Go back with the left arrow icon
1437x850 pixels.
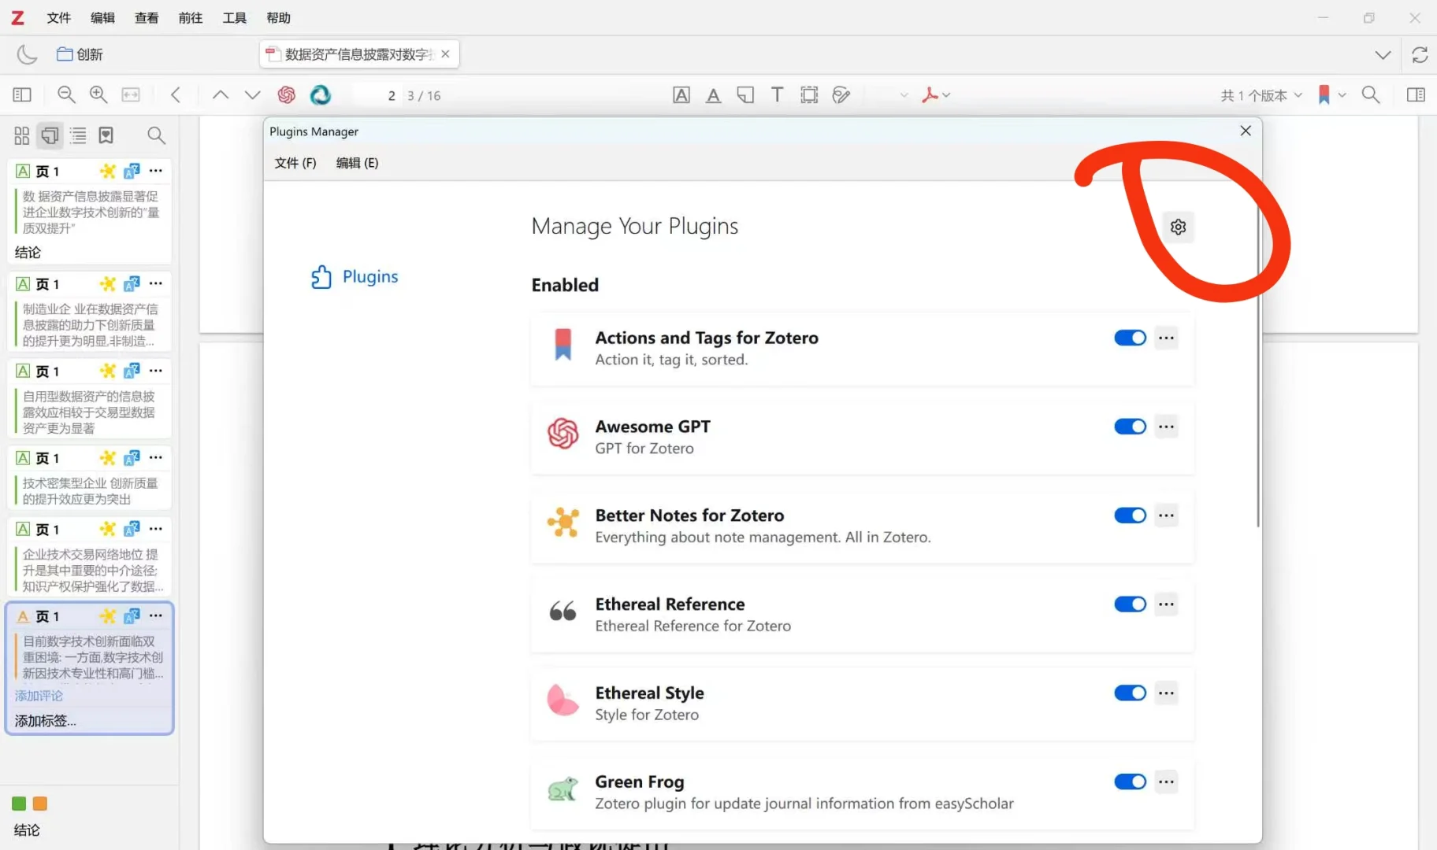(176, 95)
